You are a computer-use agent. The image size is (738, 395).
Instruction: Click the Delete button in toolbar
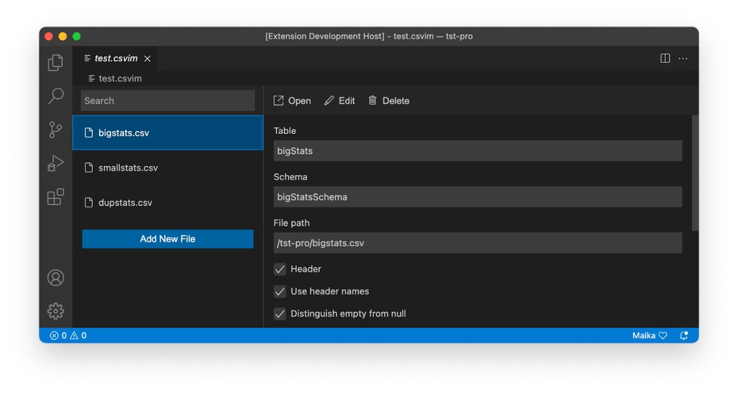tap(389, 101)
